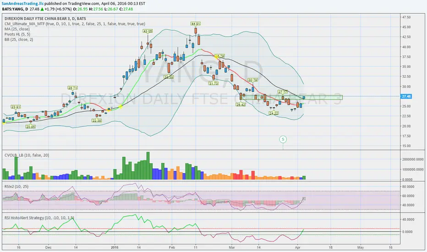Click the tallest green volume bar

(148, 166)
